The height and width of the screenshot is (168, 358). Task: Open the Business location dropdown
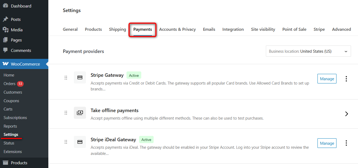coord(308,51)
